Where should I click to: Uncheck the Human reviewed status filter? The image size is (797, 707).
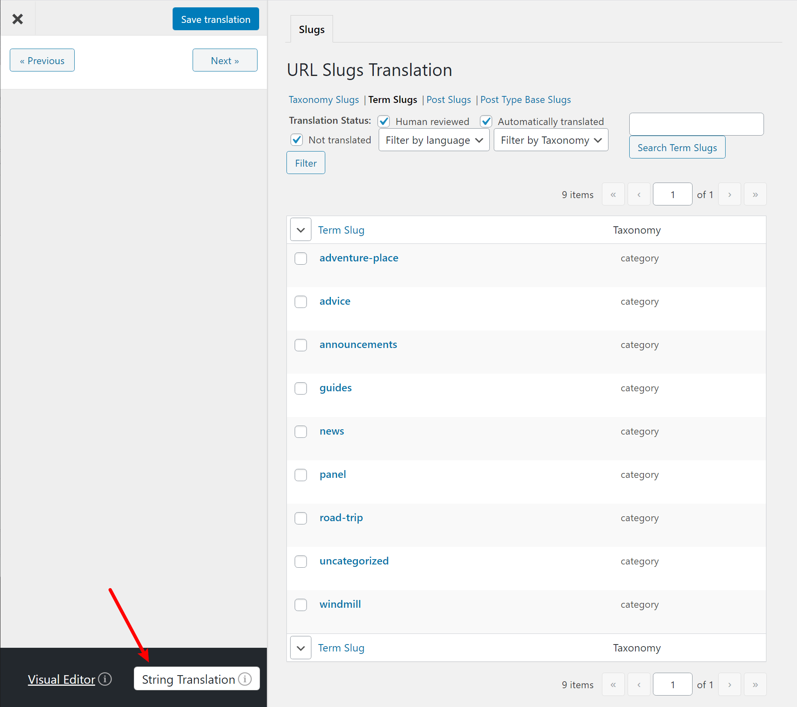(383, 121)
